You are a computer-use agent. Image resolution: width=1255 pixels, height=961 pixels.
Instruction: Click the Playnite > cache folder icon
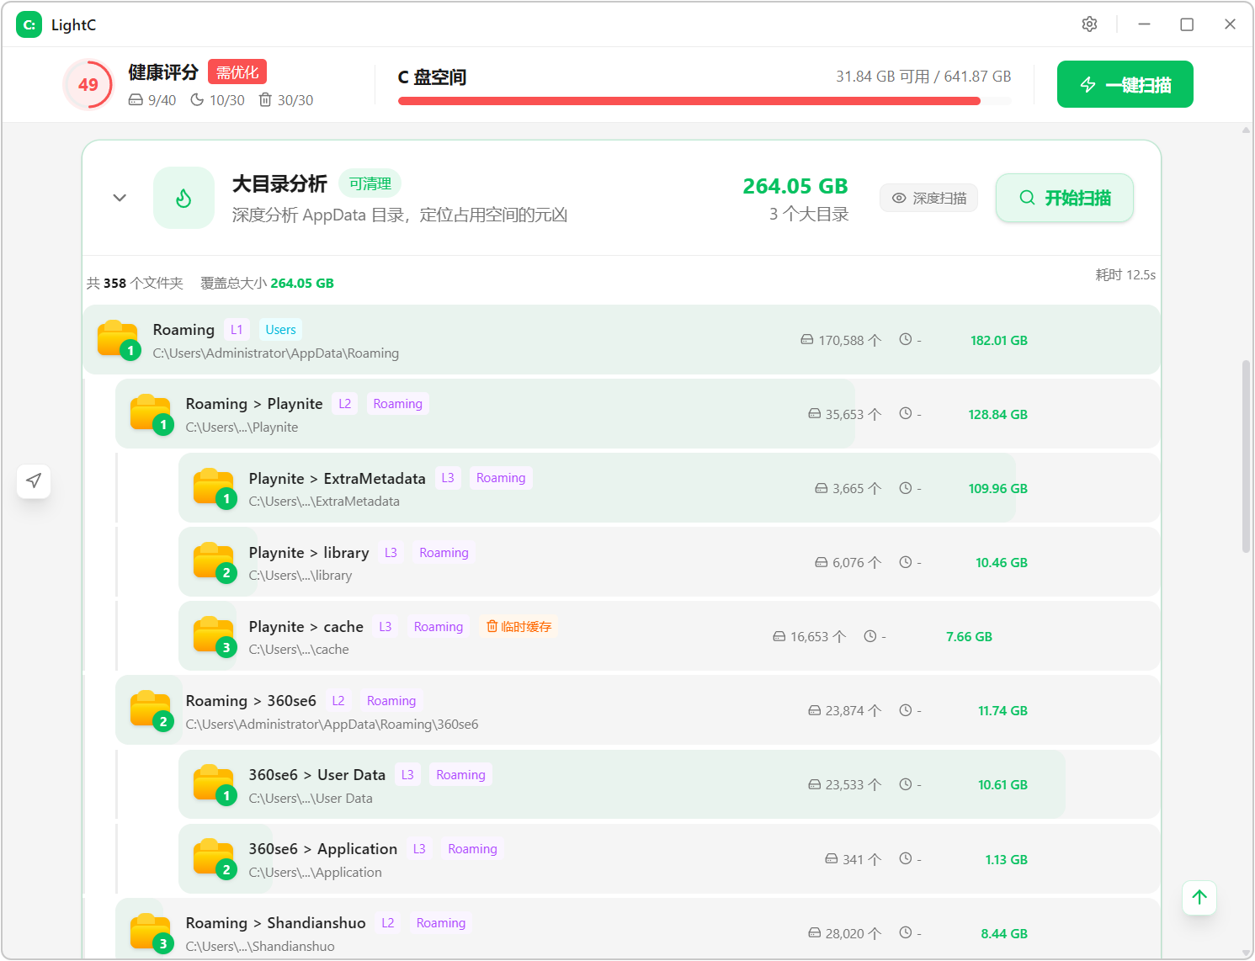click(x=215, y=636)
